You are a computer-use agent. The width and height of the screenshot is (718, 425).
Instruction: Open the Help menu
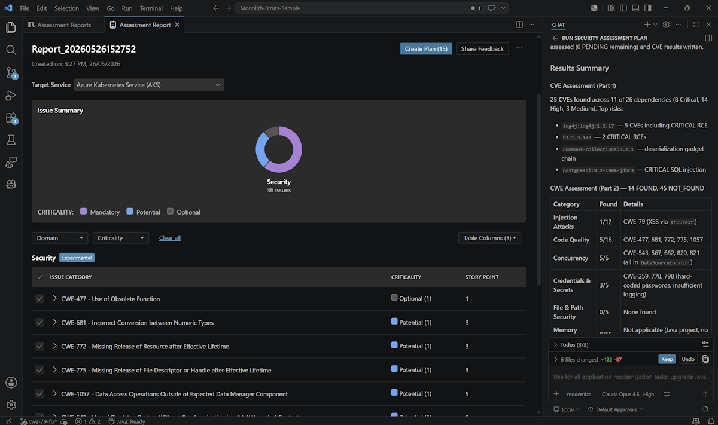click(x=177, y=8)
